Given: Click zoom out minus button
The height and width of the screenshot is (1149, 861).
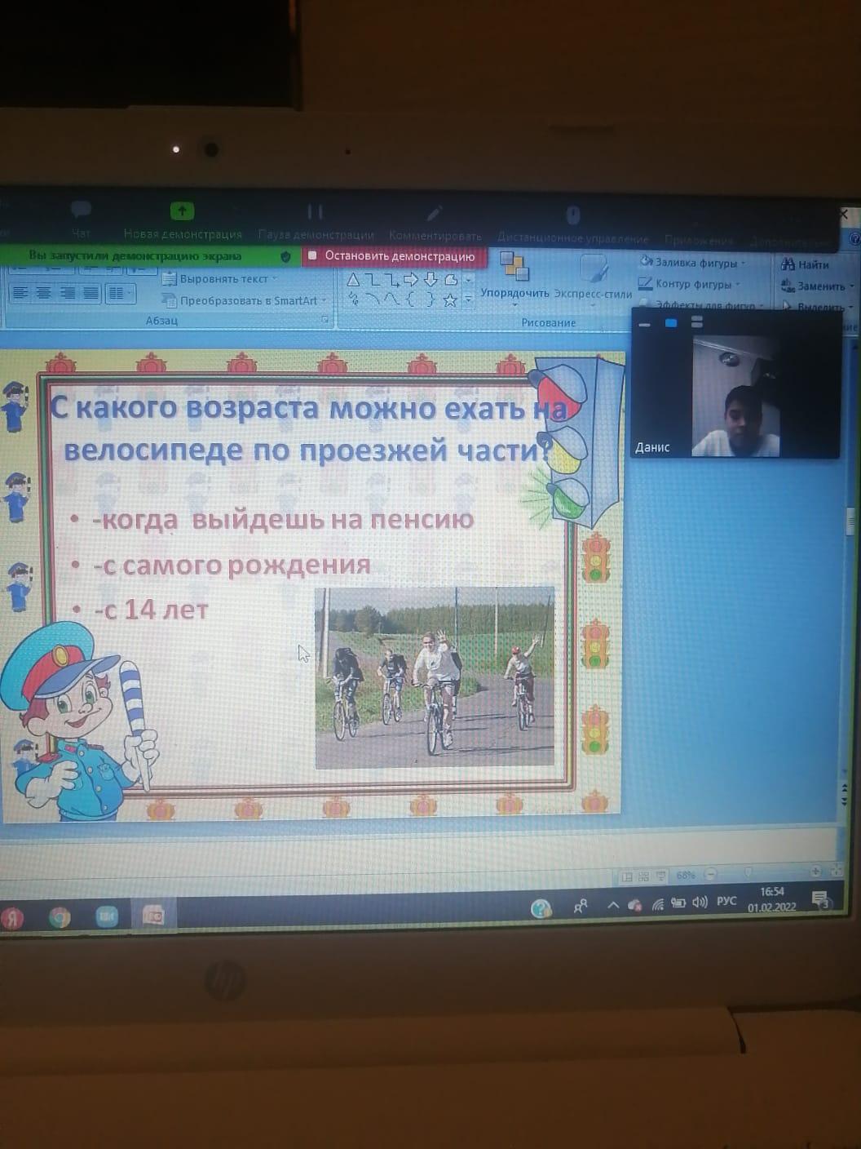Looking at the screenshot, I should pos(711,874).
